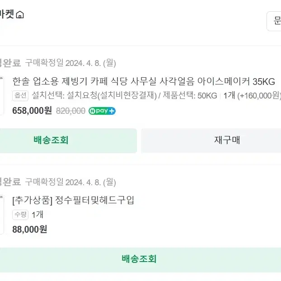Click the Npay plus badge
The width and height of the screenshot is (281, 281).
tap(102, 111)
